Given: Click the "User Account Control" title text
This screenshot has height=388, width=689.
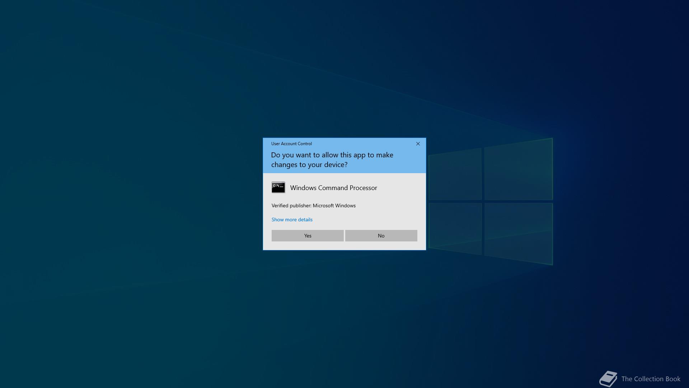Looking at the screenshot, I should [x=291, y=143].
